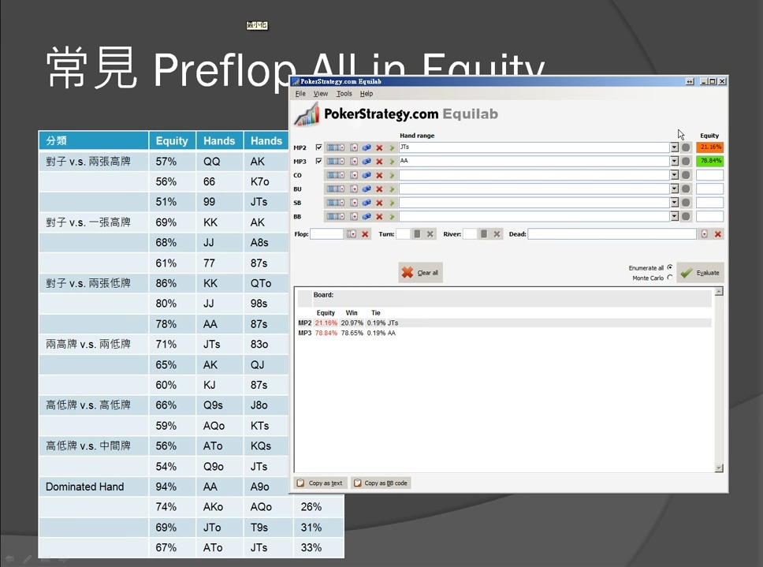This screenshot has width=763, height=567.
Task: Select the Monte Carlo radio button
Action: click(670, 278)
